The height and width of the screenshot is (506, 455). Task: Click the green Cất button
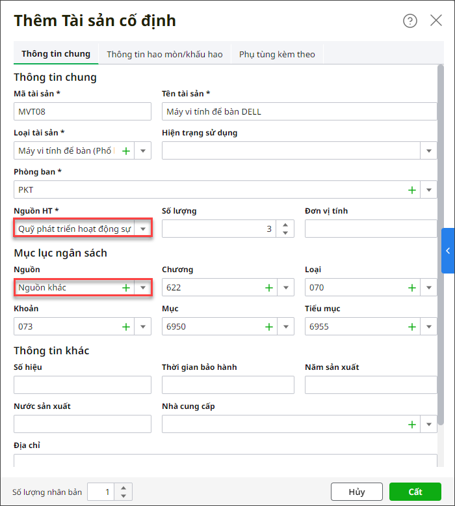pyautogui.click(x=415, y=492)
